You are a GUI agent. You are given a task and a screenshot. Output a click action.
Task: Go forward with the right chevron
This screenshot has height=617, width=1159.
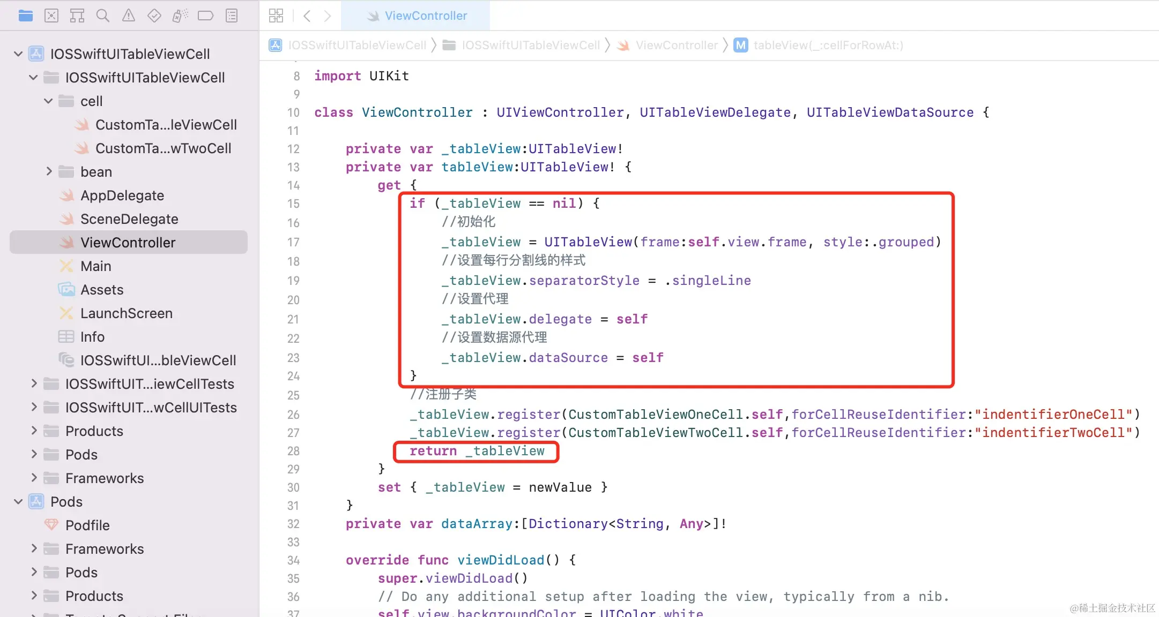click(328, 16)
